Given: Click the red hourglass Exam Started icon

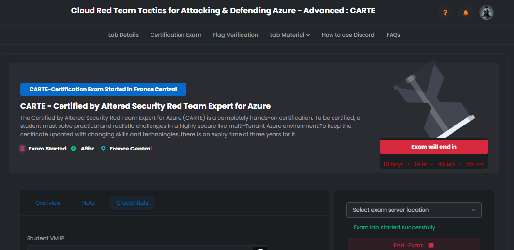Looking at the screenshot, I should 22,149.
